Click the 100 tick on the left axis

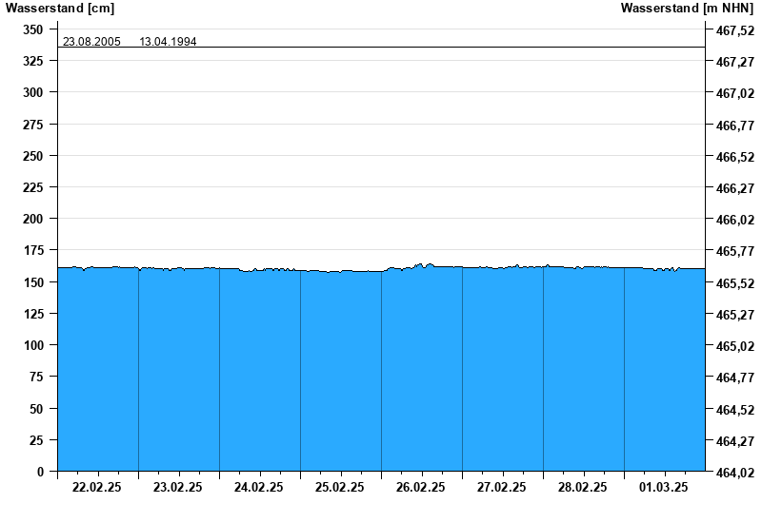pyautogui.click(x=32, y=345)
